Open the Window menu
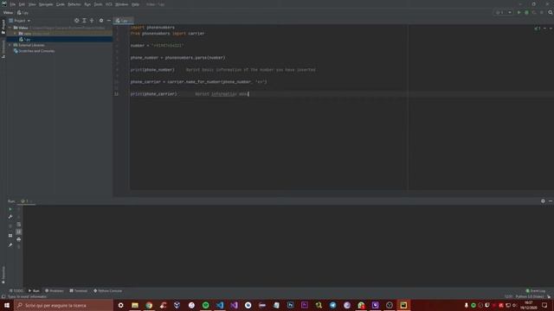Viewport: 554px width, 311px height. [x=121, y=4]
